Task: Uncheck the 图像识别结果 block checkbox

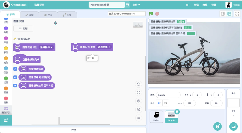Action: (15, 69)
